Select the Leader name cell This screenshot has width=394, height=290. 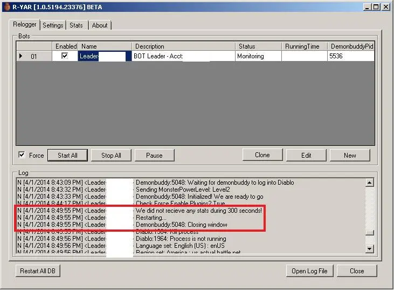click(x=105, y=56)
